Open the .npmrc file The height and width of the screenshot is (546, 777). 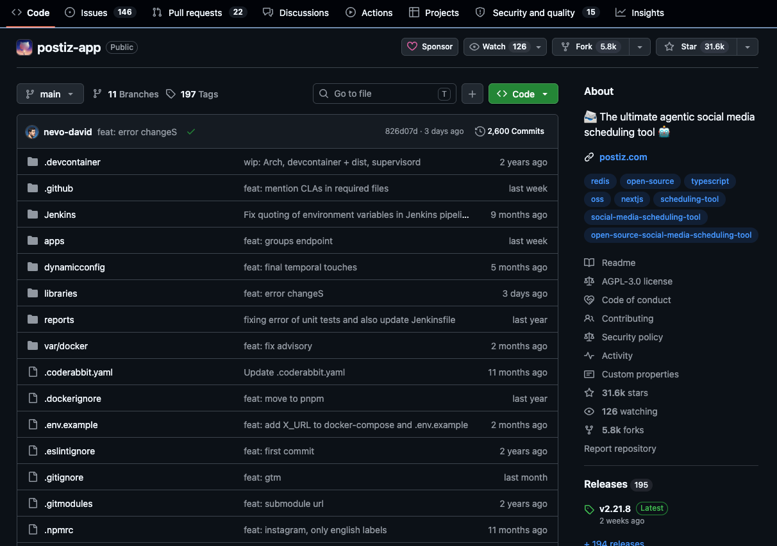(x=58, y=530)
